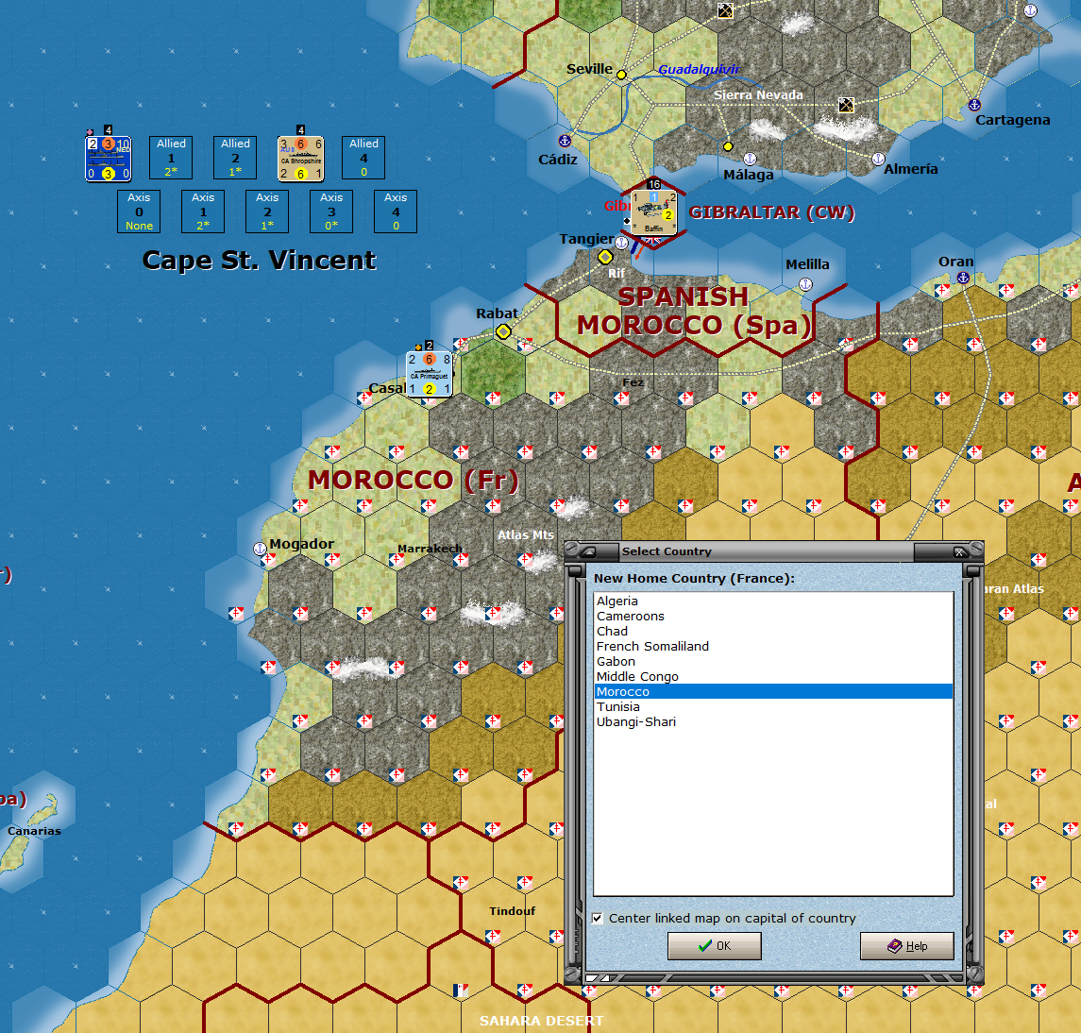
Task: Click the MOROCCO (Fr) map label
Action: 413,480
